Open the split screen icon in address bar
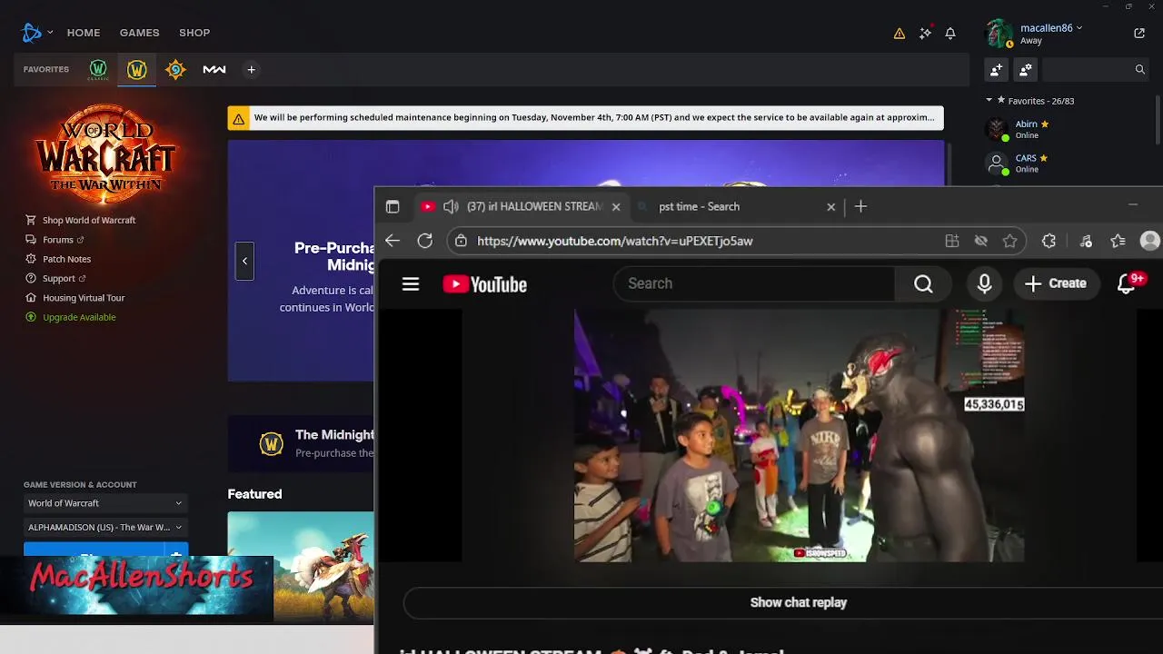Image resolution: width=1163 pixels, height=654 pixels. (x=952, y=241)
